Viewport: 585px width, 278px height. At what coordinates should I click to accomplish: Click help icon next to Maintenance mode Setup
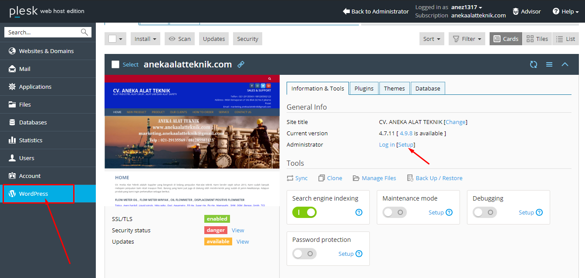[x=449, y=212]
